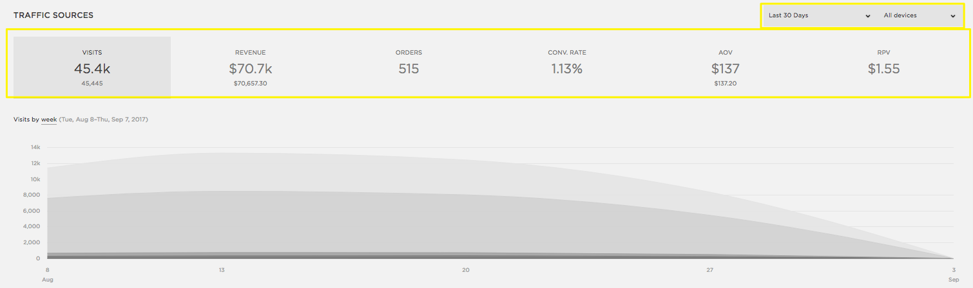Click the 27 date marker on x-axis
Image resolution: width=973 pixels, height=288 pixels.
[709, 269]
